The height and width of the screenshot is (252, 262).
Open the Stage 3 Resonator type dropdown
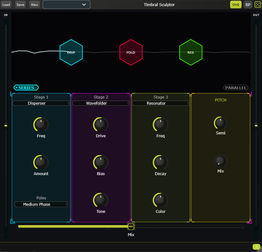pyautogui.click(x=161, y=103)
